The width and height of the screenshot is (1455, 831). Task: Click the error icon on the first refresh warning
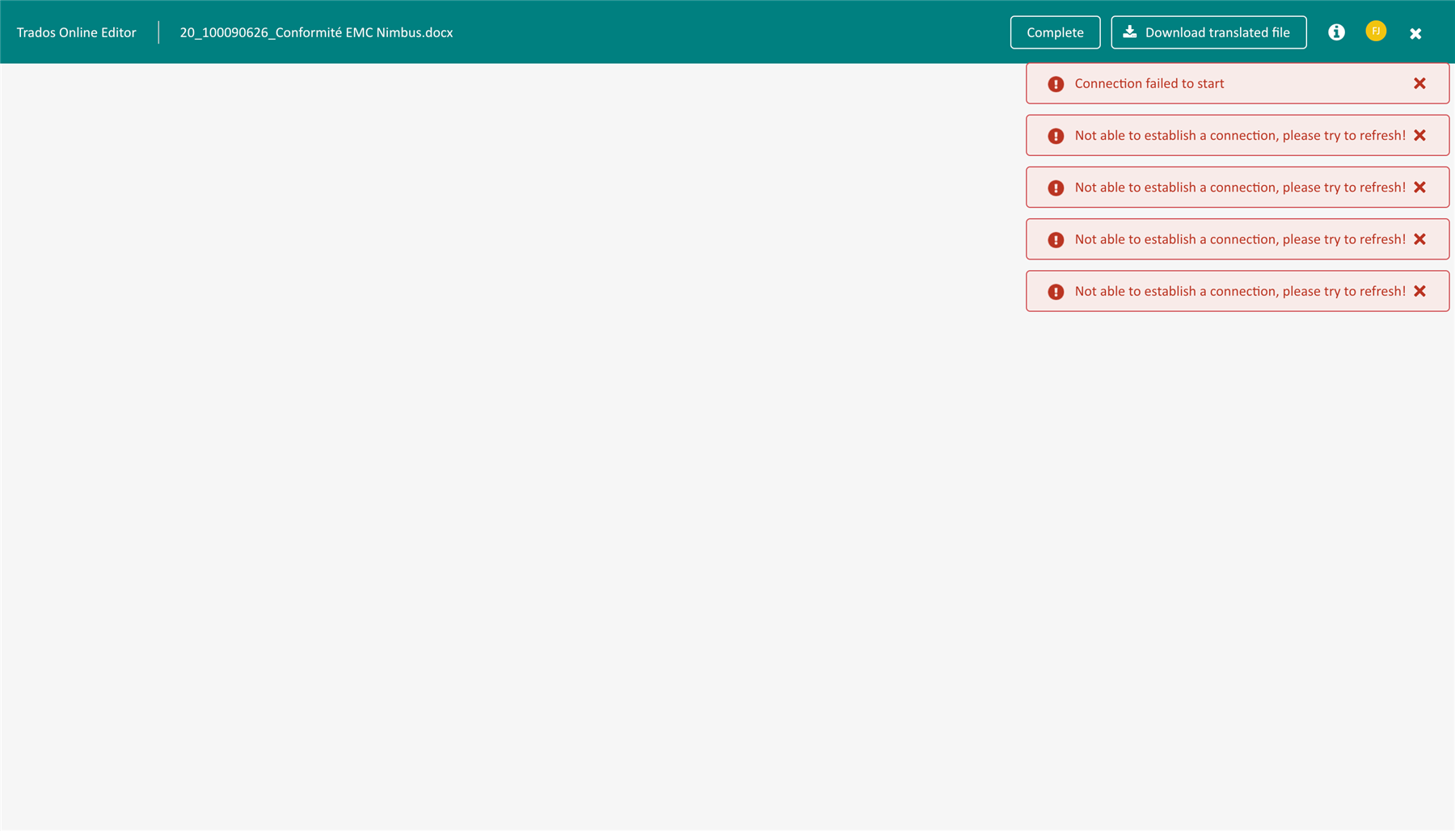coord(1056,135)
